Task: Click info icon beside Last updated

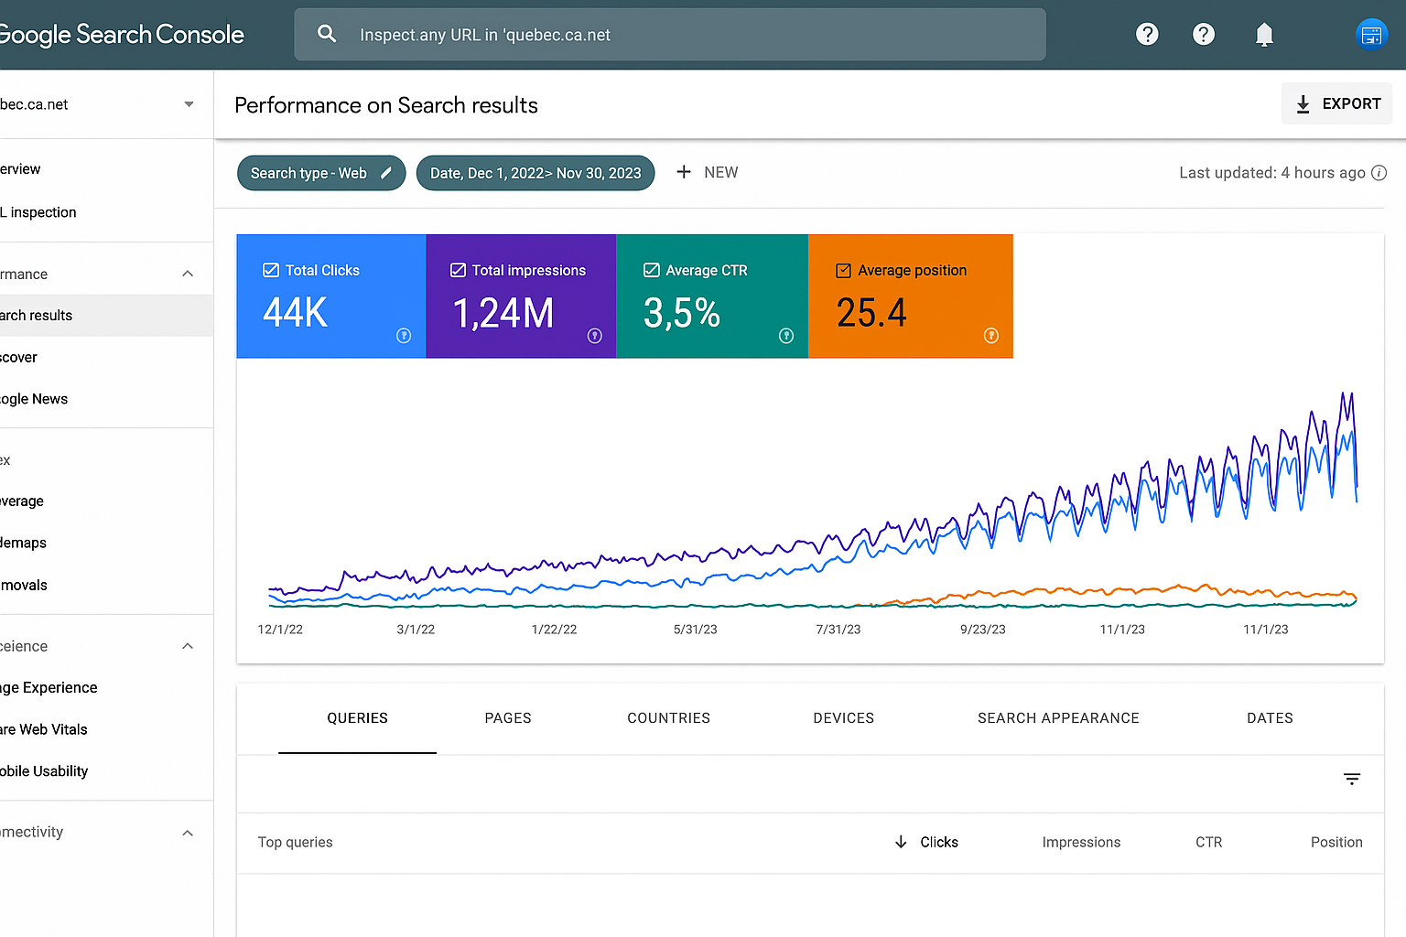Action: point(1379,173)
